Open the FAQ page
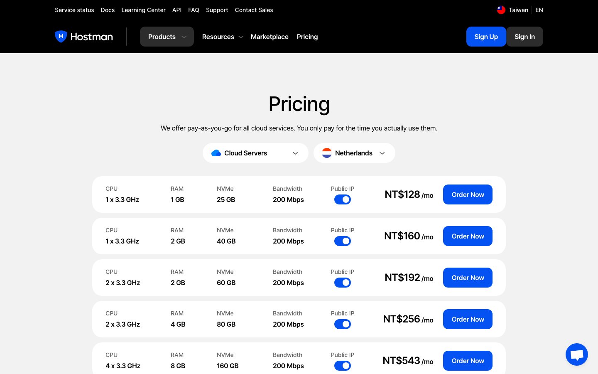This screenshot has width=598, height=374. [194, 10]
